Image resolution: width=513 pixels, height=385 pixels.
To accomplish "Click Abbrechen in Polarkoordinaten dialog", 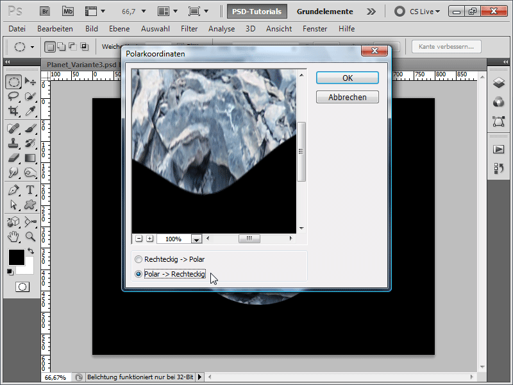I will [x=348, y=98].
